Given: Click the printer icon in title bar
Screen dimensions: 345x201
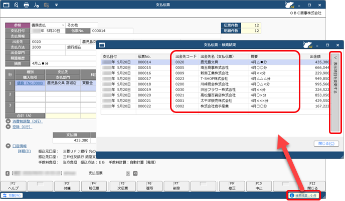Looking at the screenshot, I should (26, 4).
